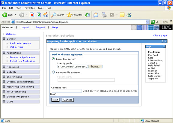
Task: Stop page loading with red X icon
Action: pos(32,15)
